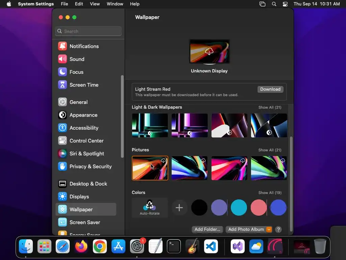This screenshot has width=346, height=260.
Task: Open Google Chrome from the Dock
Action: (100, 246)
